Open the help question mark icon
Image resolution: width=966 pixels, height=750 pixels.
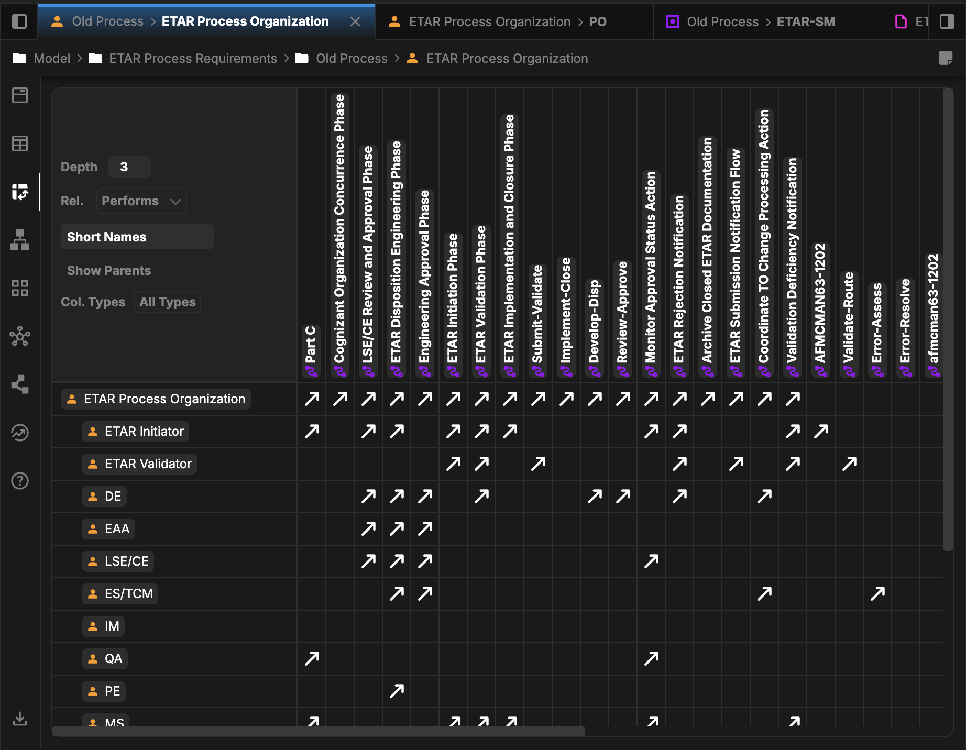click(20, 481)
